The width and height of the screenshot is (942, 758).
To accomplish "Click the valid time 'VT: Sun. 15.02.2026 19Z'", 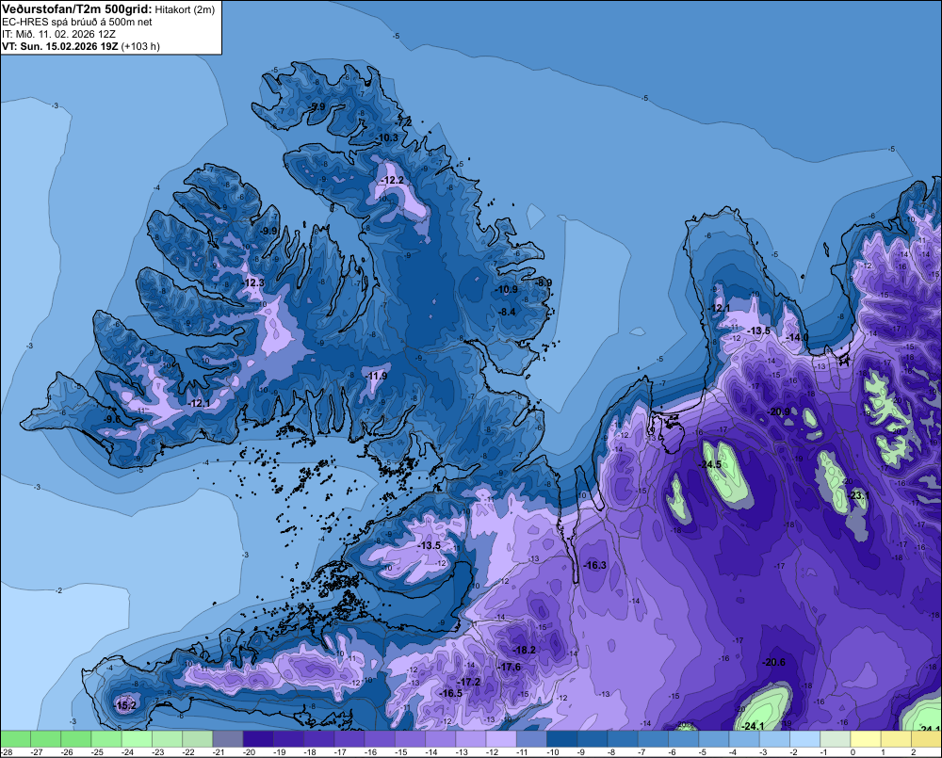I will pos(60,46).
